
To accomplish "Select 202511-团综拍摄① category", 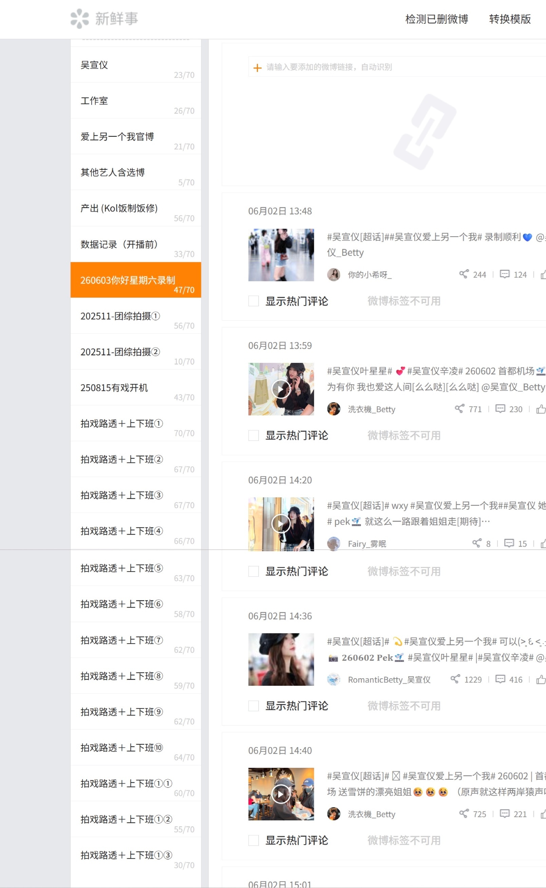I will [x=136, y=316].
